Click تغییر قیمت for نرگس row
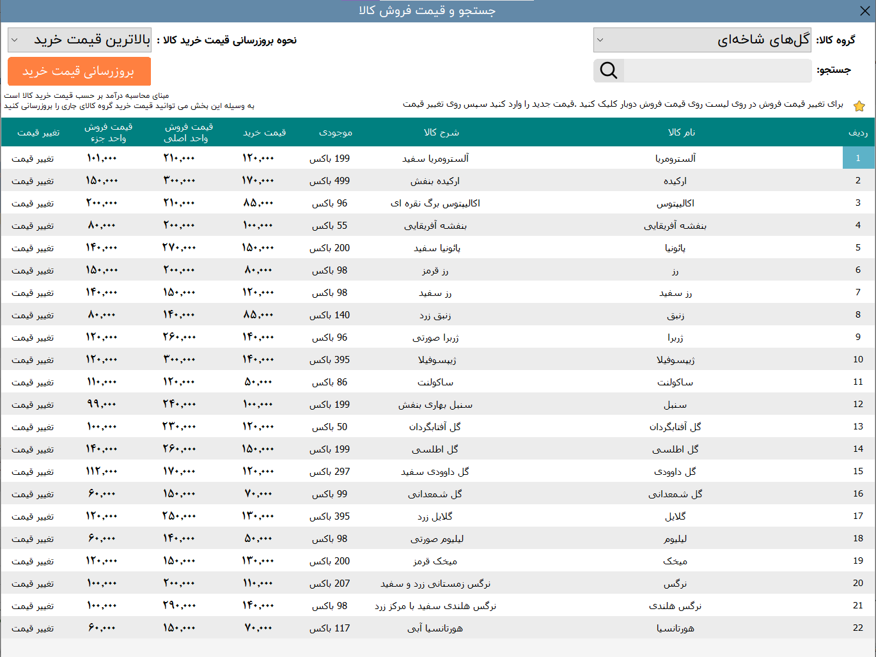Viewport: 876px width, 657px height. (x=33, y=584)
